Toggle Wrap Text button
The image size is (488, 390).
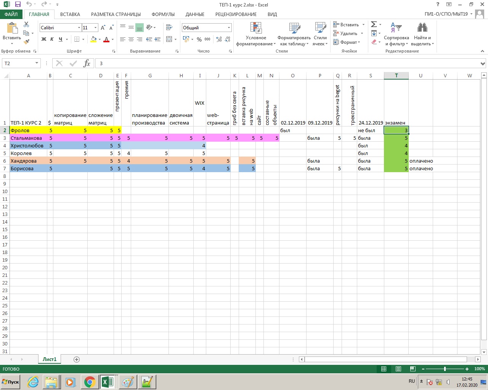click(169, 27)
